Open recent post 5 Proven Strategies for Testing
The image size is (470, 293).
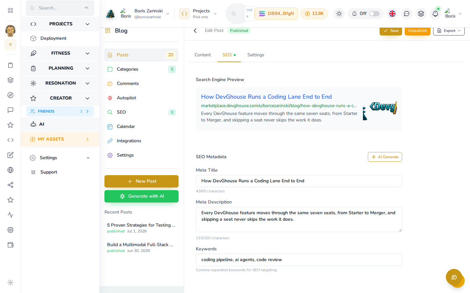coord(141,228)
